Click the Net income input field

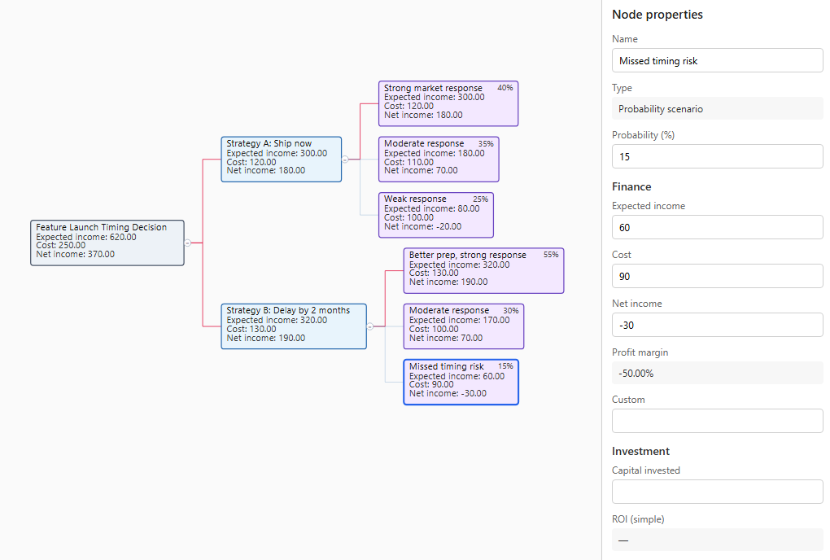717,325
